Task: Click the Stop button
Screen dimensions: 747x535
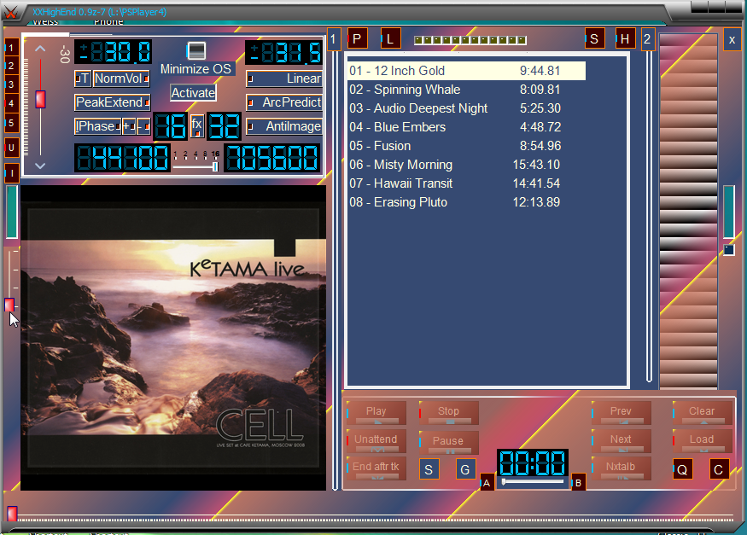Action: click(448, 413)
